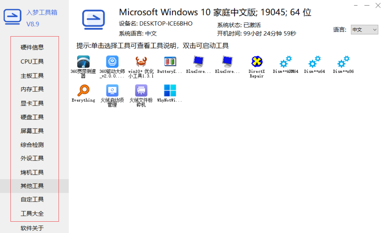385x233 pixels.
Task: Select the 火绒文件粉碎机 shredder icon
Action: [141, 91]
